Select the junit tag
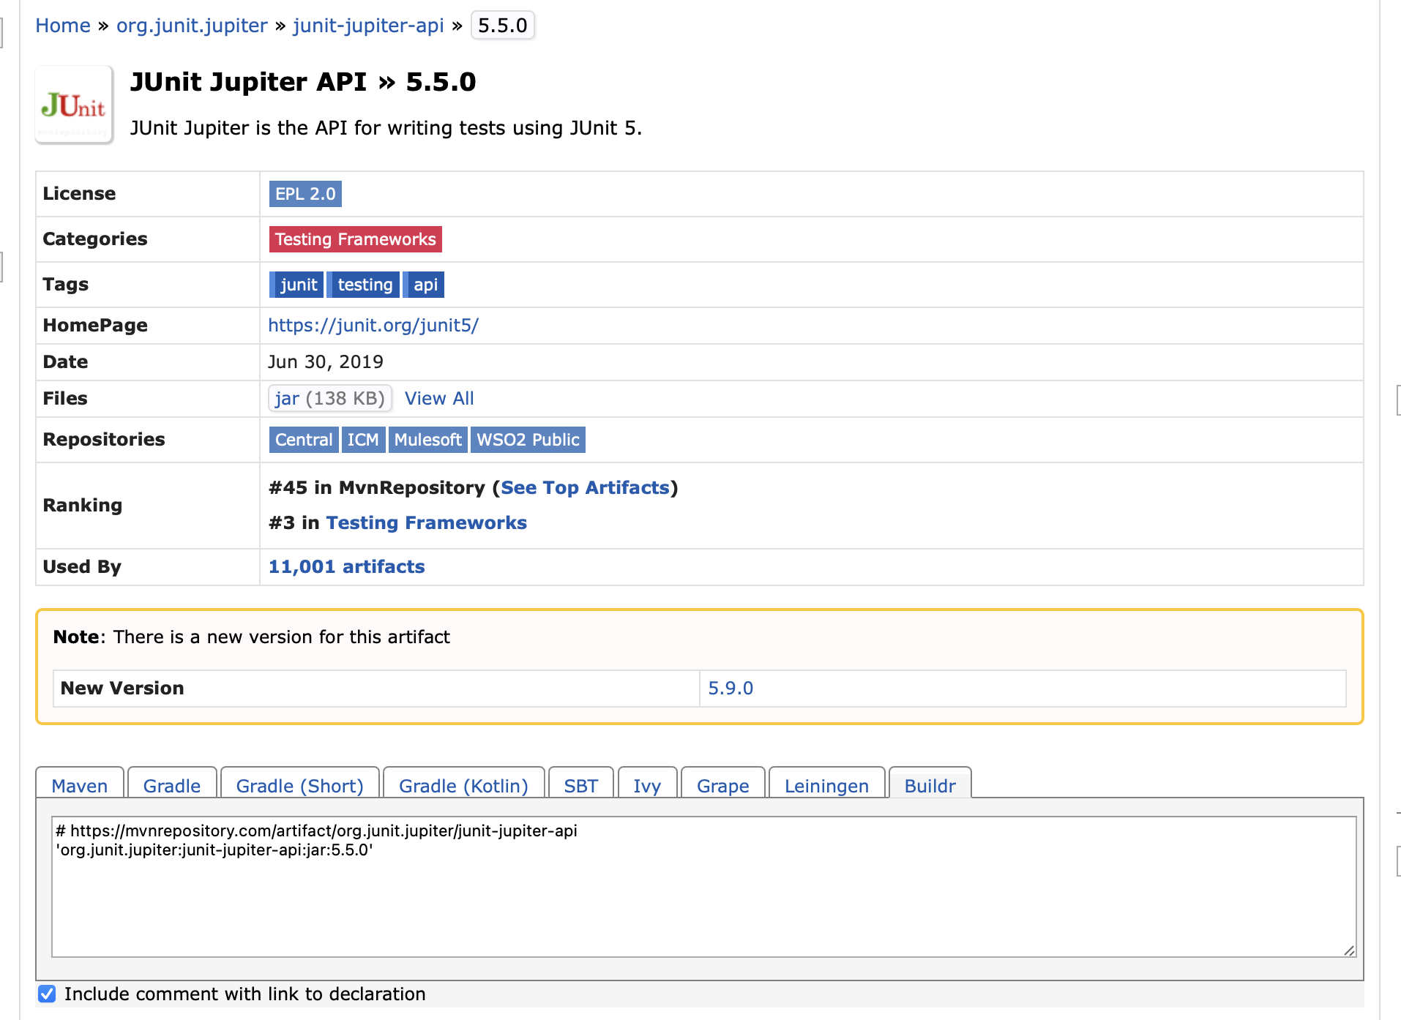Screen dimensions: 1401x1020 pos(297,285)
